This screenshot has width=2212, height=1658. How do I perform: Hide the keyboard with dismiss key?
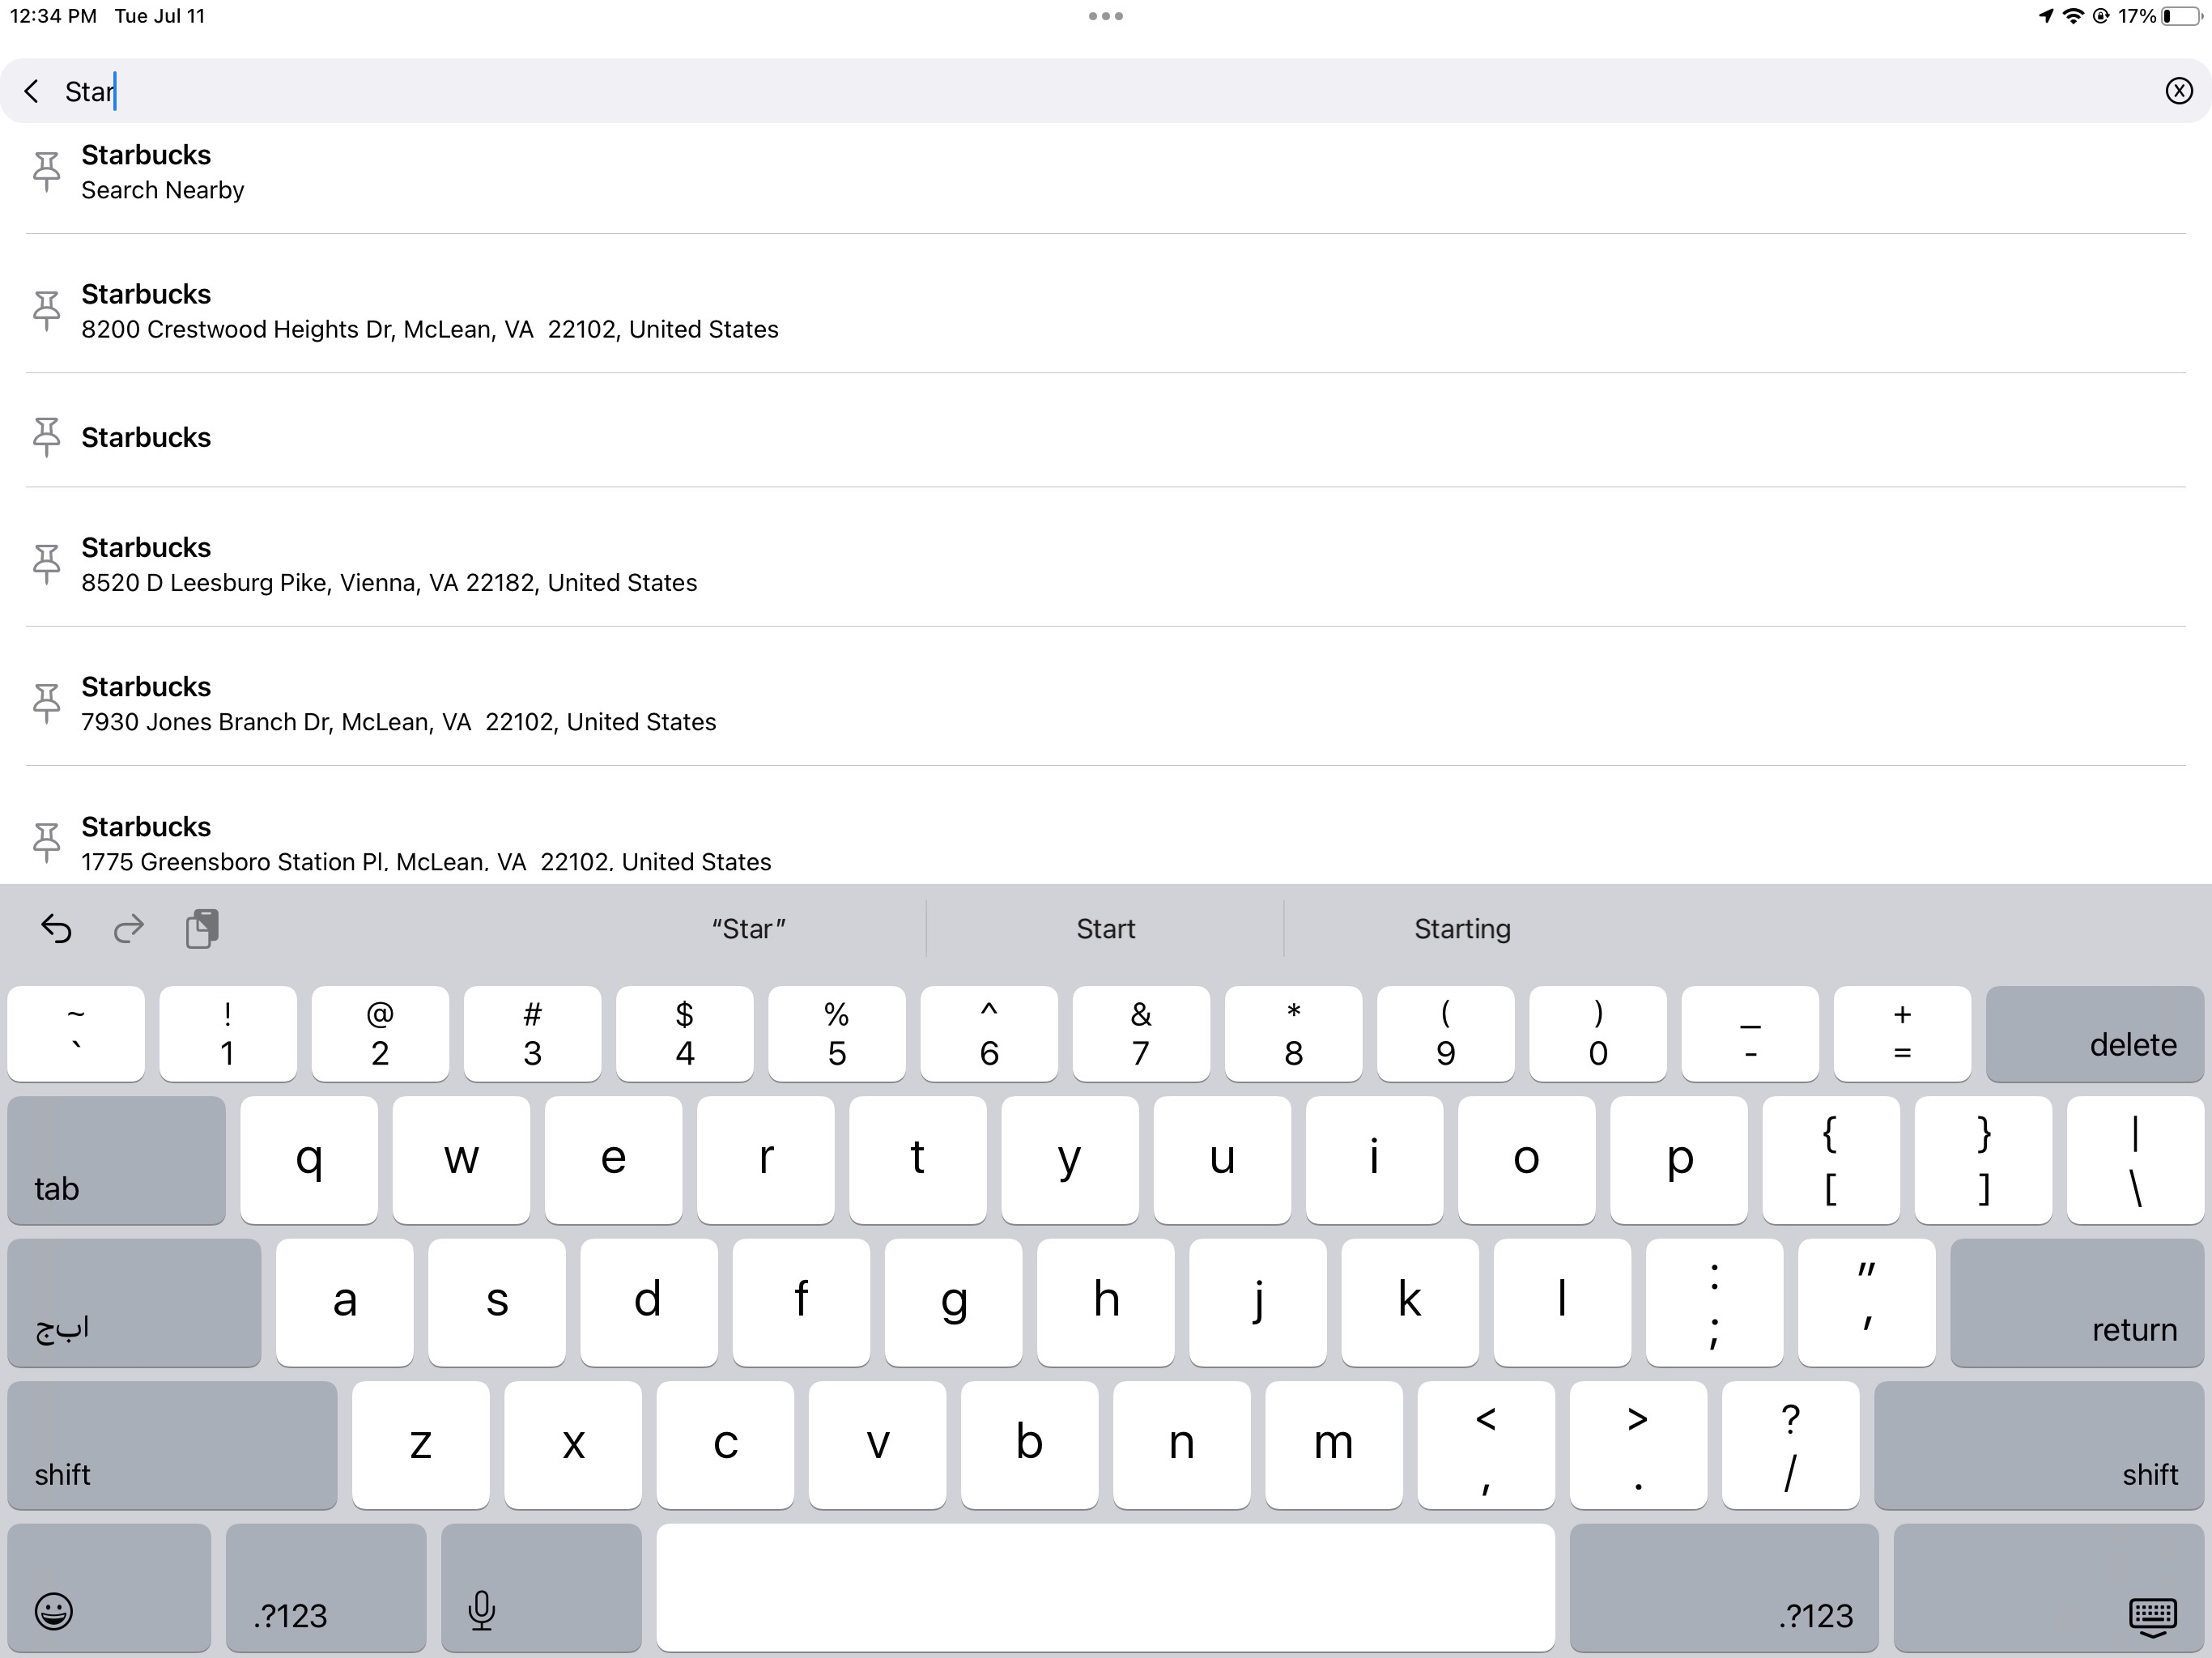click(x=2049, y=1587)
